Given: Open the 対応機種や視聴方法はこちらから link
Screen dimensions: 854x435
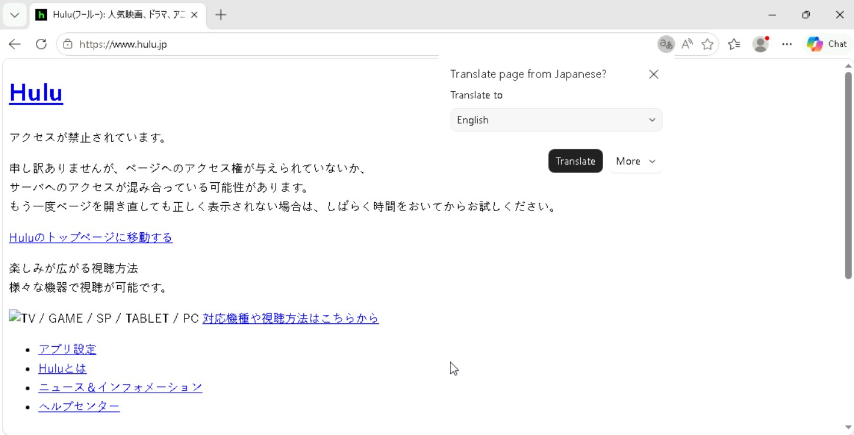Looking at the screenshot, I should coord(290,318).
